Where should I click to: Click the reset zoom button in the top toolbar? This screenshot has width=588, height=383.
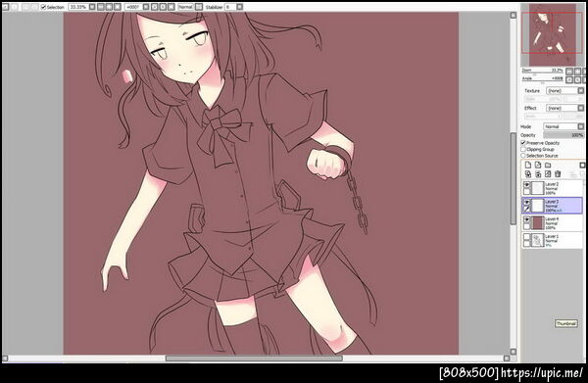click(118, 7)
